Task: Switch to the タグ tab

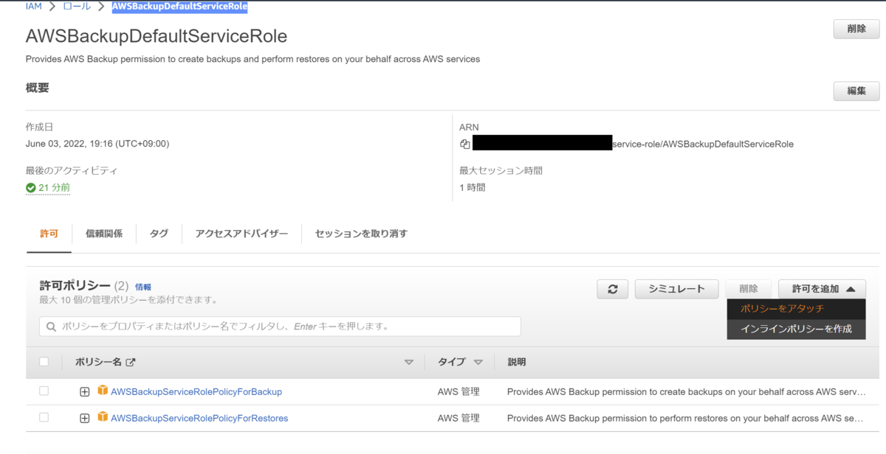Action: (x=159, y=234)
